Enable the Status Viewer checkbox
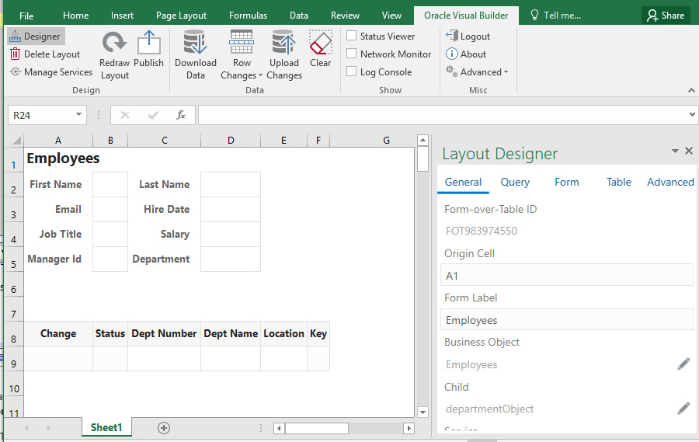Image resolution: width=699 pixels, height=442 pixels. point(352,36)
